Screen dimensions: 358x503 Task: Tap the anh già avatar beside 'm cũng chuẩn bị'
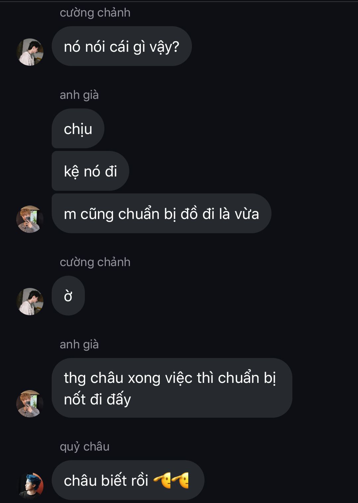tap(30, 219)
